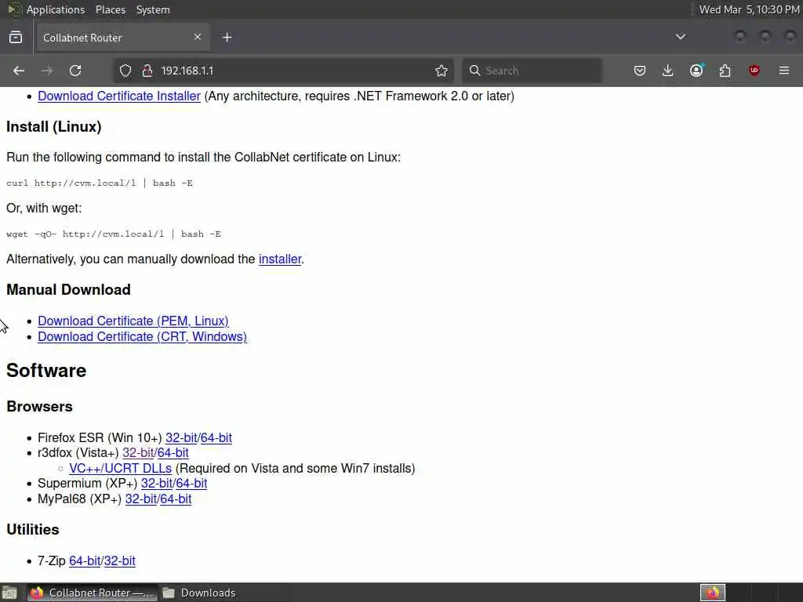This screenshot has width=803, height=602.
Task: Open a new tab with plus button
Action: (227, 38)
